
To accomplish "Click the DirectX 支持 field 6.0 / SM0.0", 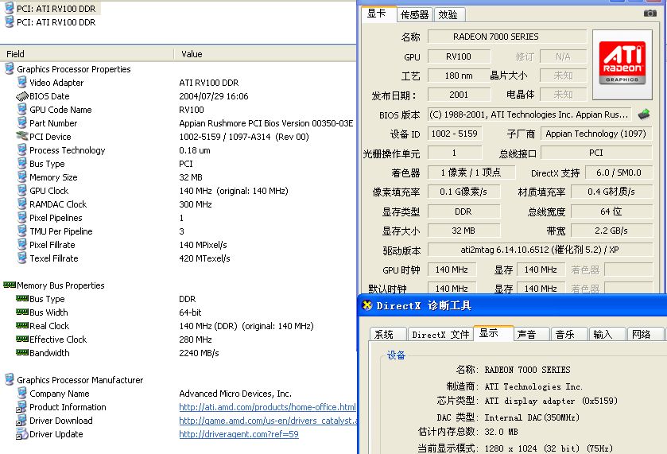I will pos(619,173).
